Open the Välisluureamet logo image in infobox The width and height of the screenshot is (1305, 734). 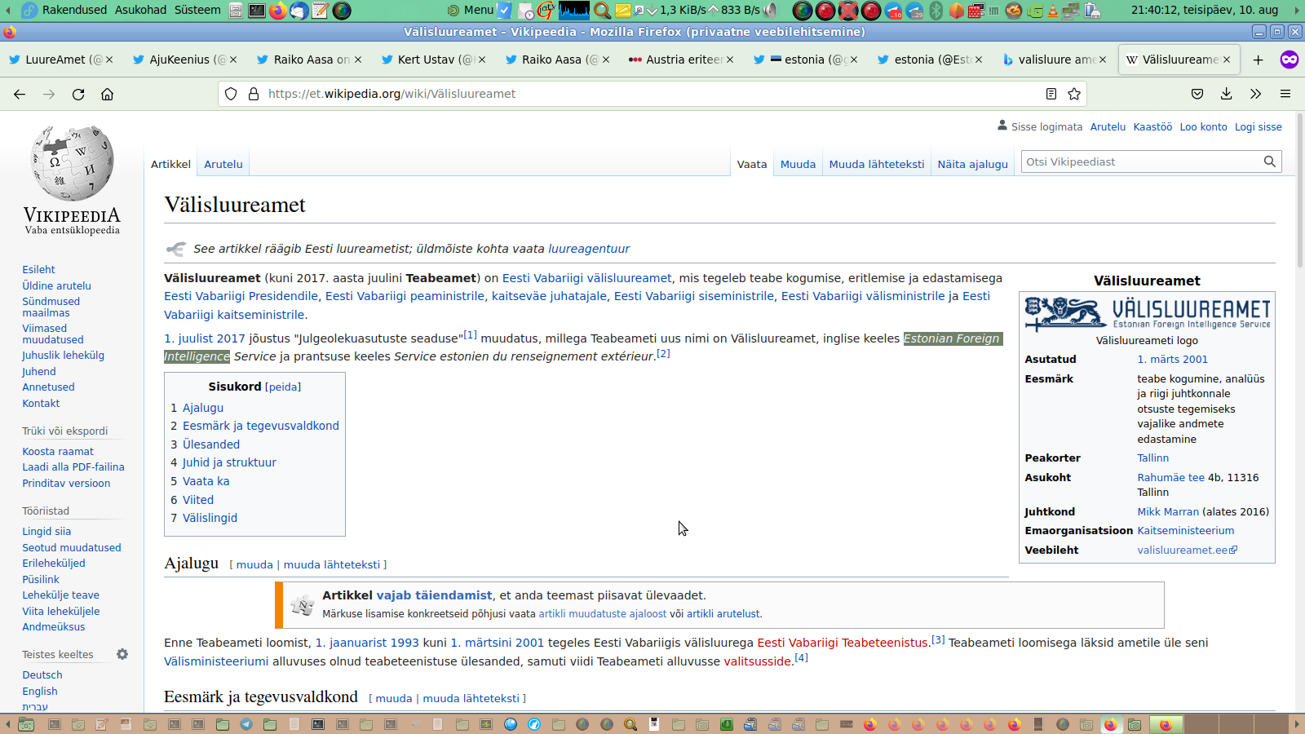[1147, 313]
